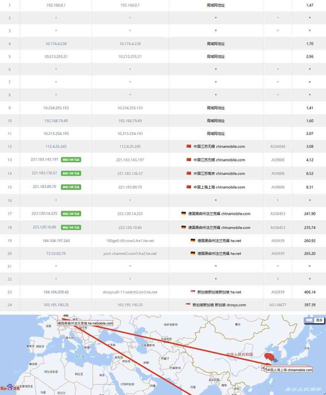Click AS6939 in hop 23 row

pos(278,292)
